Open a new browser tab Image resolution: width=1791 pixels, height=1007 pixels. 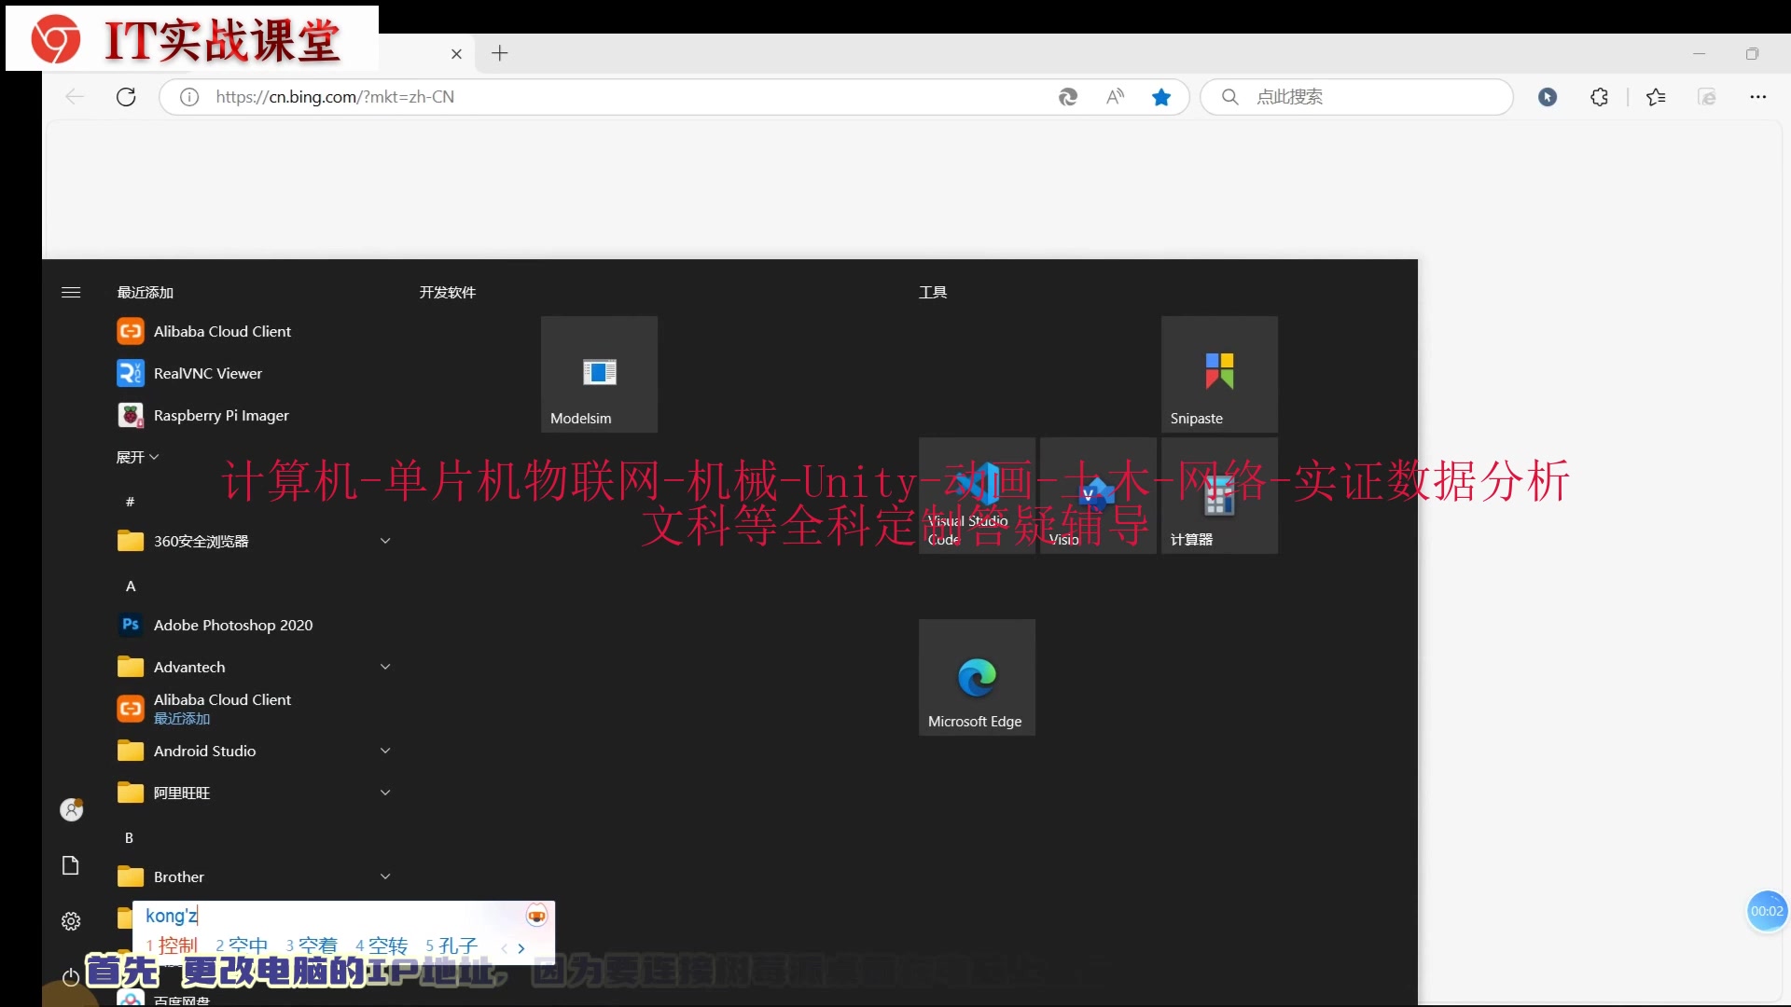coord(500,53)
